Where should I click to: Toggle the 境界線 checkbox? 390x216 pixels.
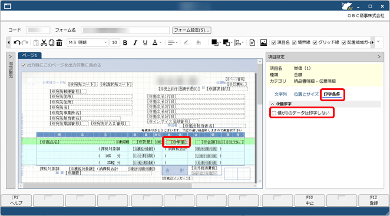[x=294, y=42]
